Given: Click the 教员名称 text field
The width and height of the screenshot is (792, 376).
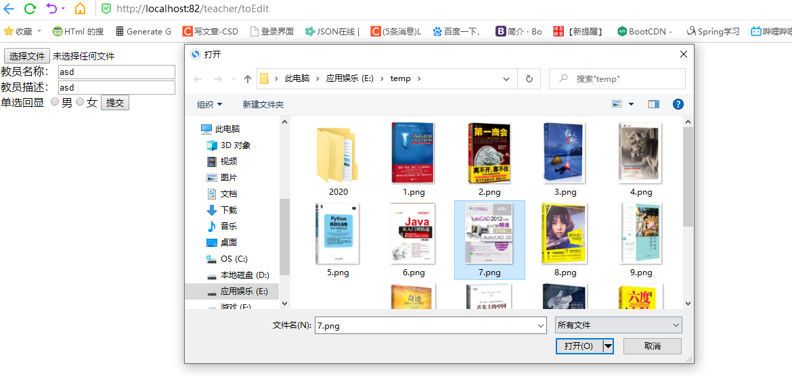Looking at the screenshot, I should (x=116, y=72).
